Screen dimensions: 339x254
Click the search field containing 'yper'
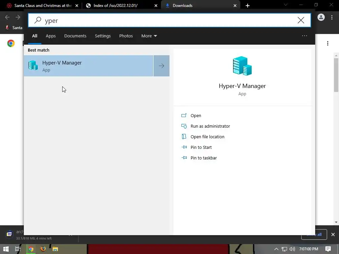coord(169,20)
